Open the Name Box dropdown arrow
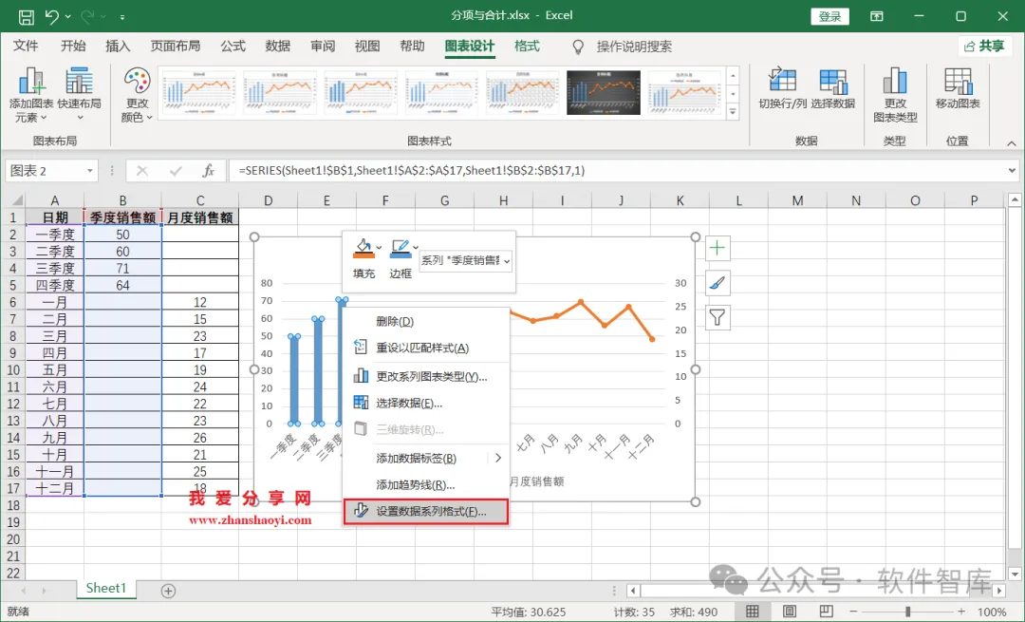The height and width of the screenshot is (622, 1025). pyautogui.click(x=89, y=171)
